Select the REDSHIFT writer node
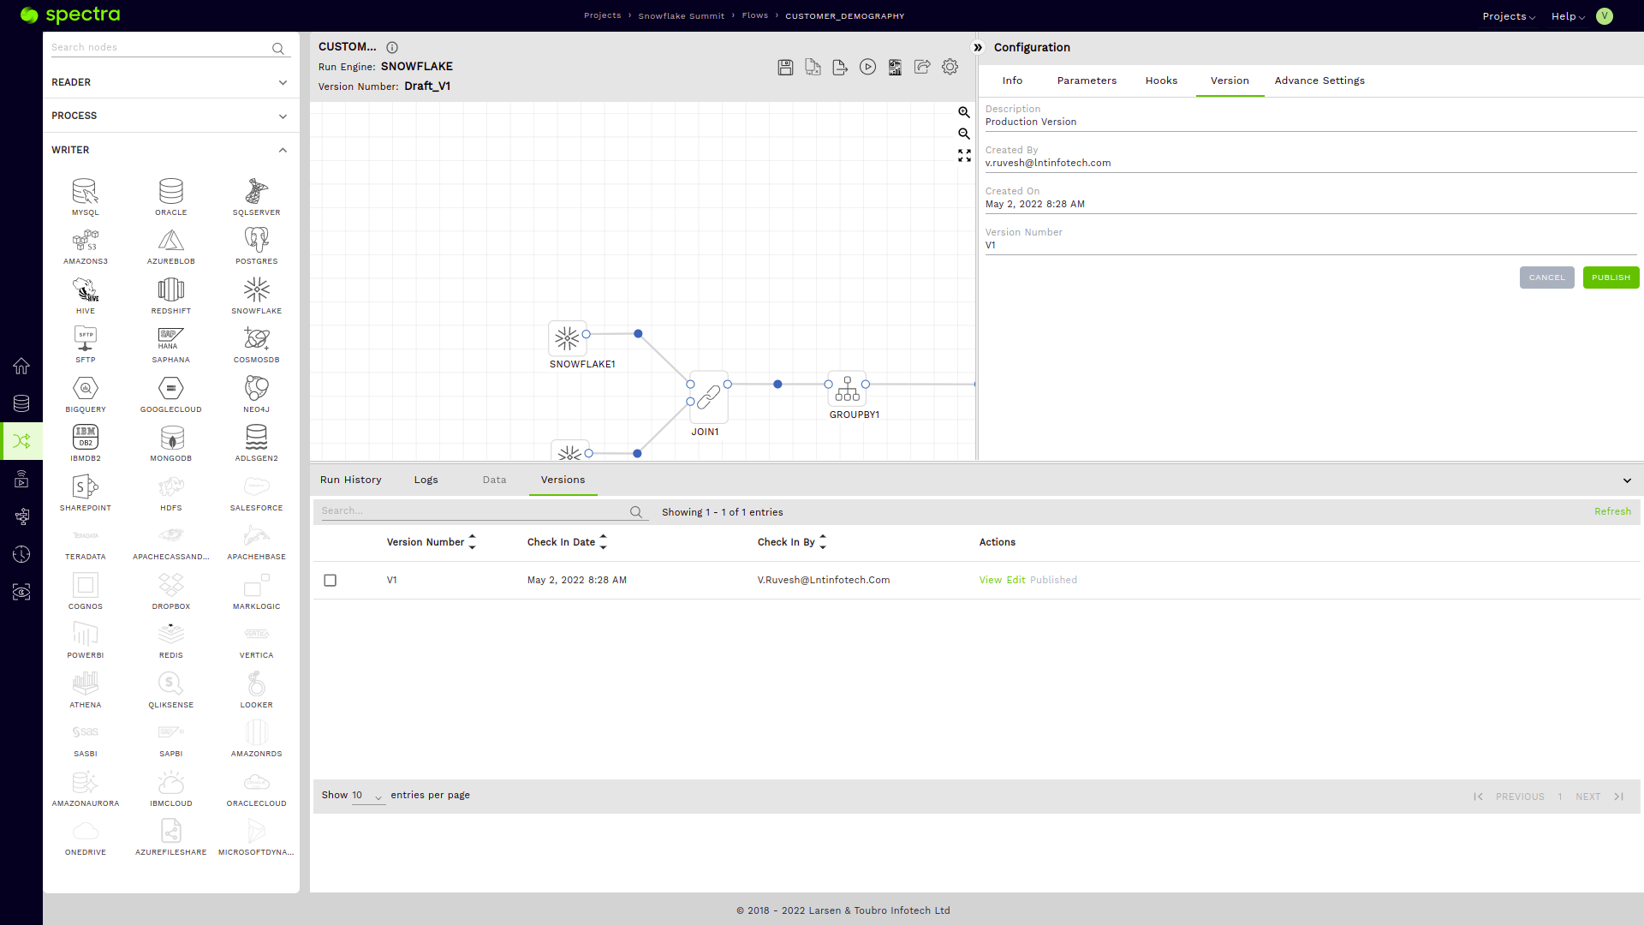This screenshot has width=1644, height=925. (x=171, y=295)
